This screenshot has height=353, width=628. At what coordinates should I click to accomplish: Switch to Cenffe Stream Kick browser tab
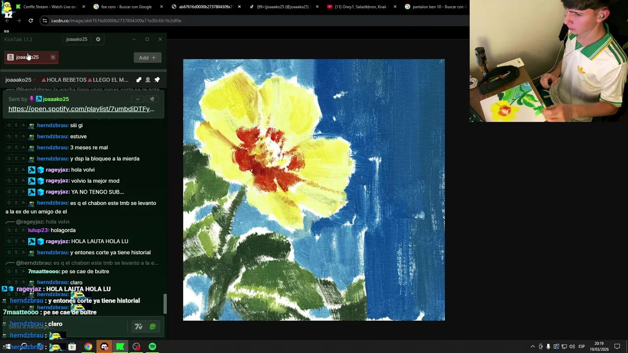[x=49, y=7]
